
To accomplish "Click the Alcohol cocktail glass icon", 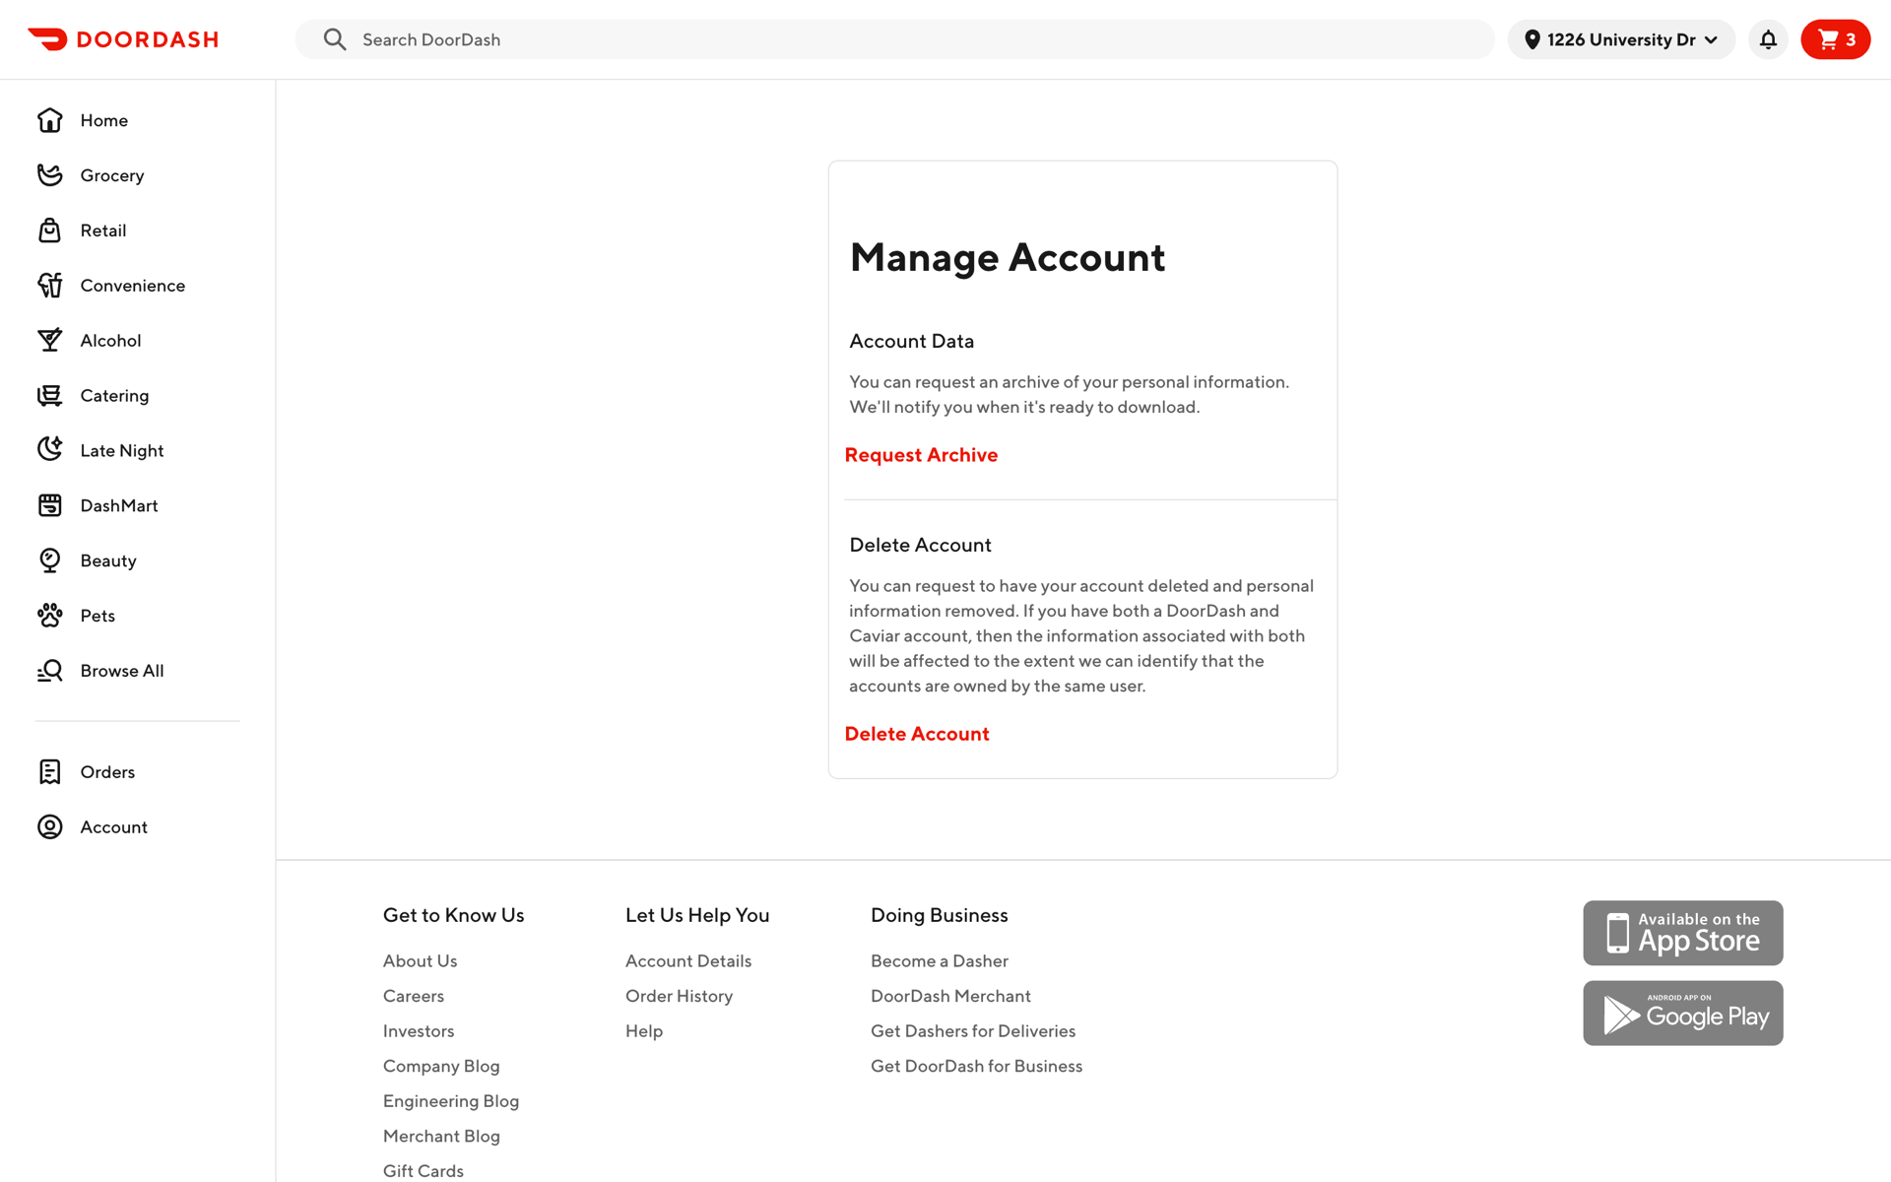I will [50, 341].
